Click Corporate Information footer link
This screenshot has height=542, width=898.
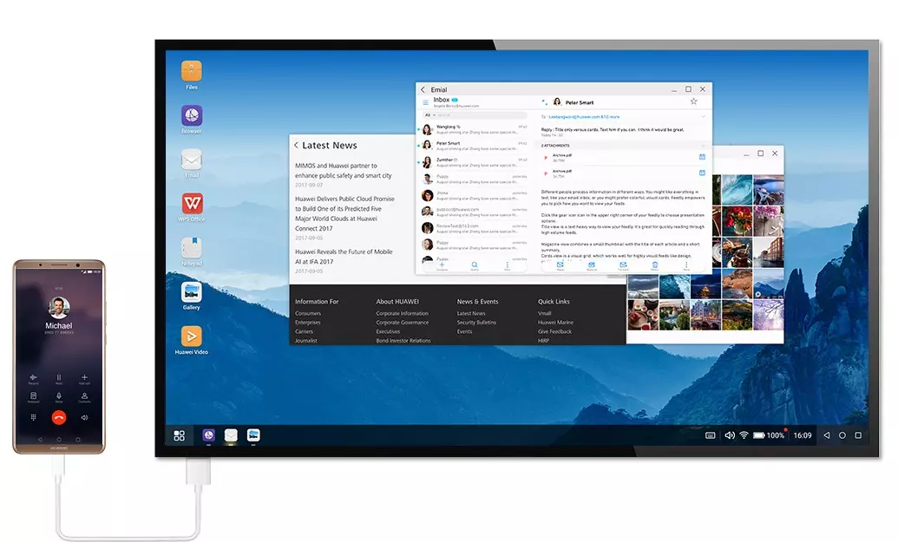point(402,314)
